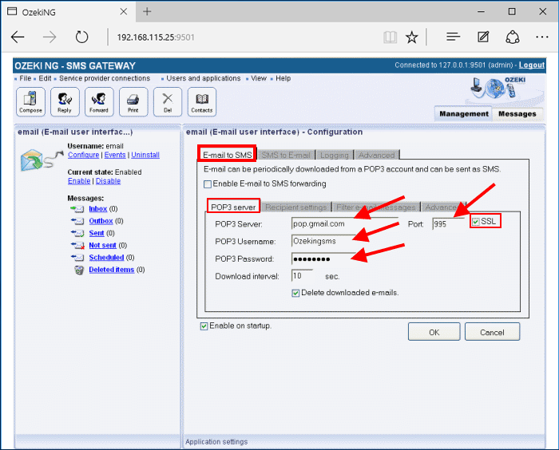Add page to favorites with the star icon
Screen dimensions: 559x450
412,37
